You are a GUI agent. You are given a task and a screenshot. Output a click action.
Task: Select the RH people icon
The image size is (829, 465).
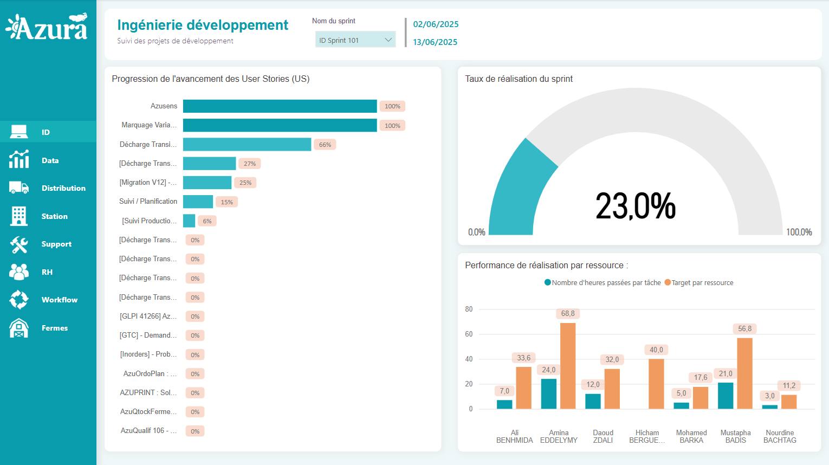(19, 272)
